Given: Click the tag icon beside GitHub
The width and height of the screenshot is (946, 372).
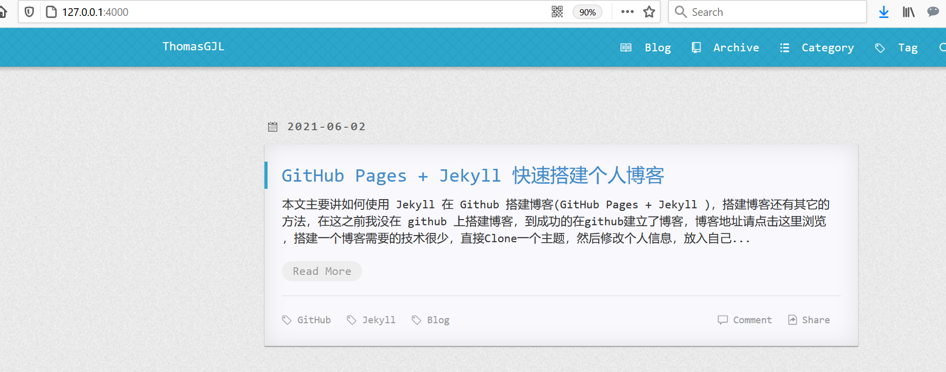Looking at the screenshot, I should click(x=287, y=320).
